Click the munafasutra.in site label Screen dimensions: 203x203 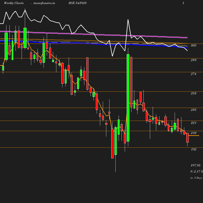click(x=44, y=3)
